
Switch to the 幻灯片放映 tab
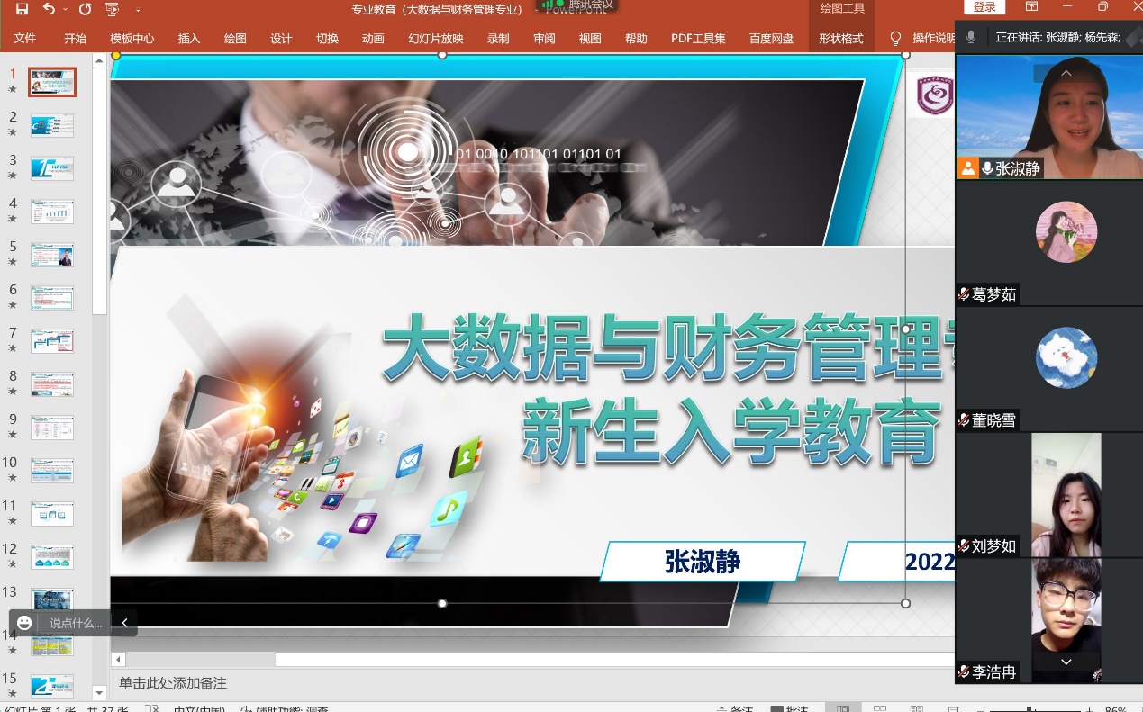tap(435, 39)
